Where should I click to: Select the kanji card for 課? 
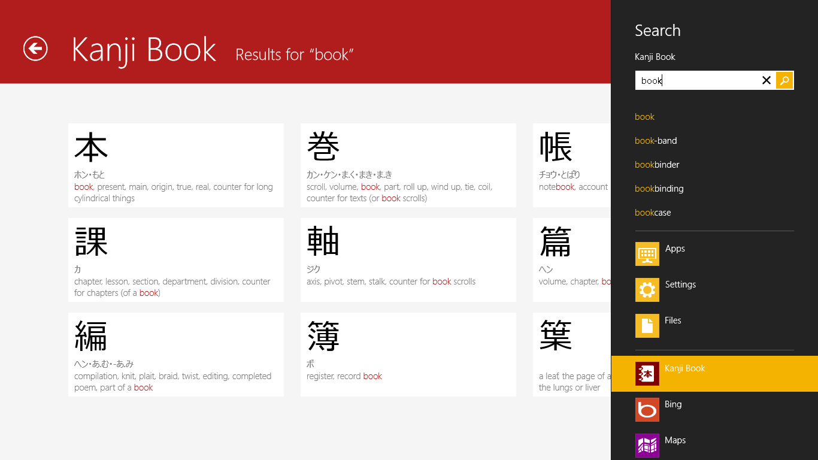(175, 260)
